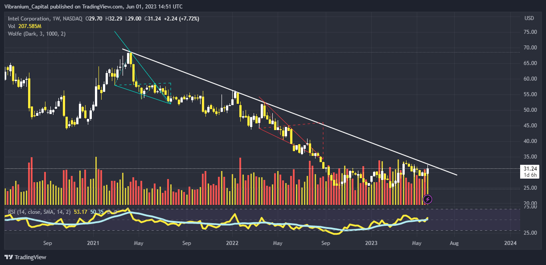
Task: Click the 1d 6h countdown label
Action: (x=530, y=175)
